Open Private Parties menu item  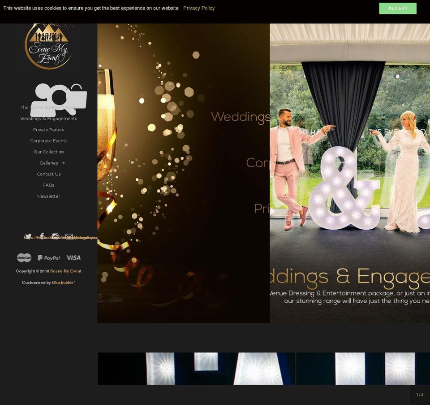(x=48, y=130)
